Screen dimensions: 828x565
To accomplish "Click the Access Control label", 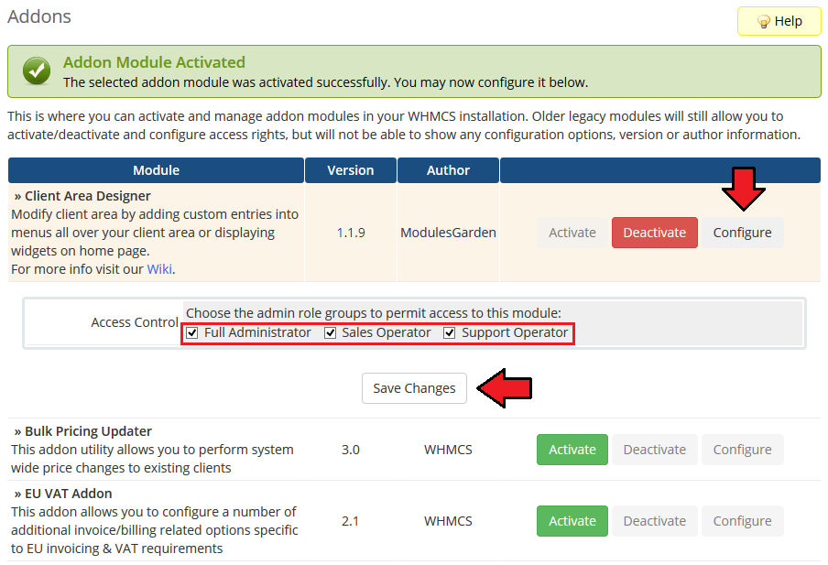I will point(135,322).
